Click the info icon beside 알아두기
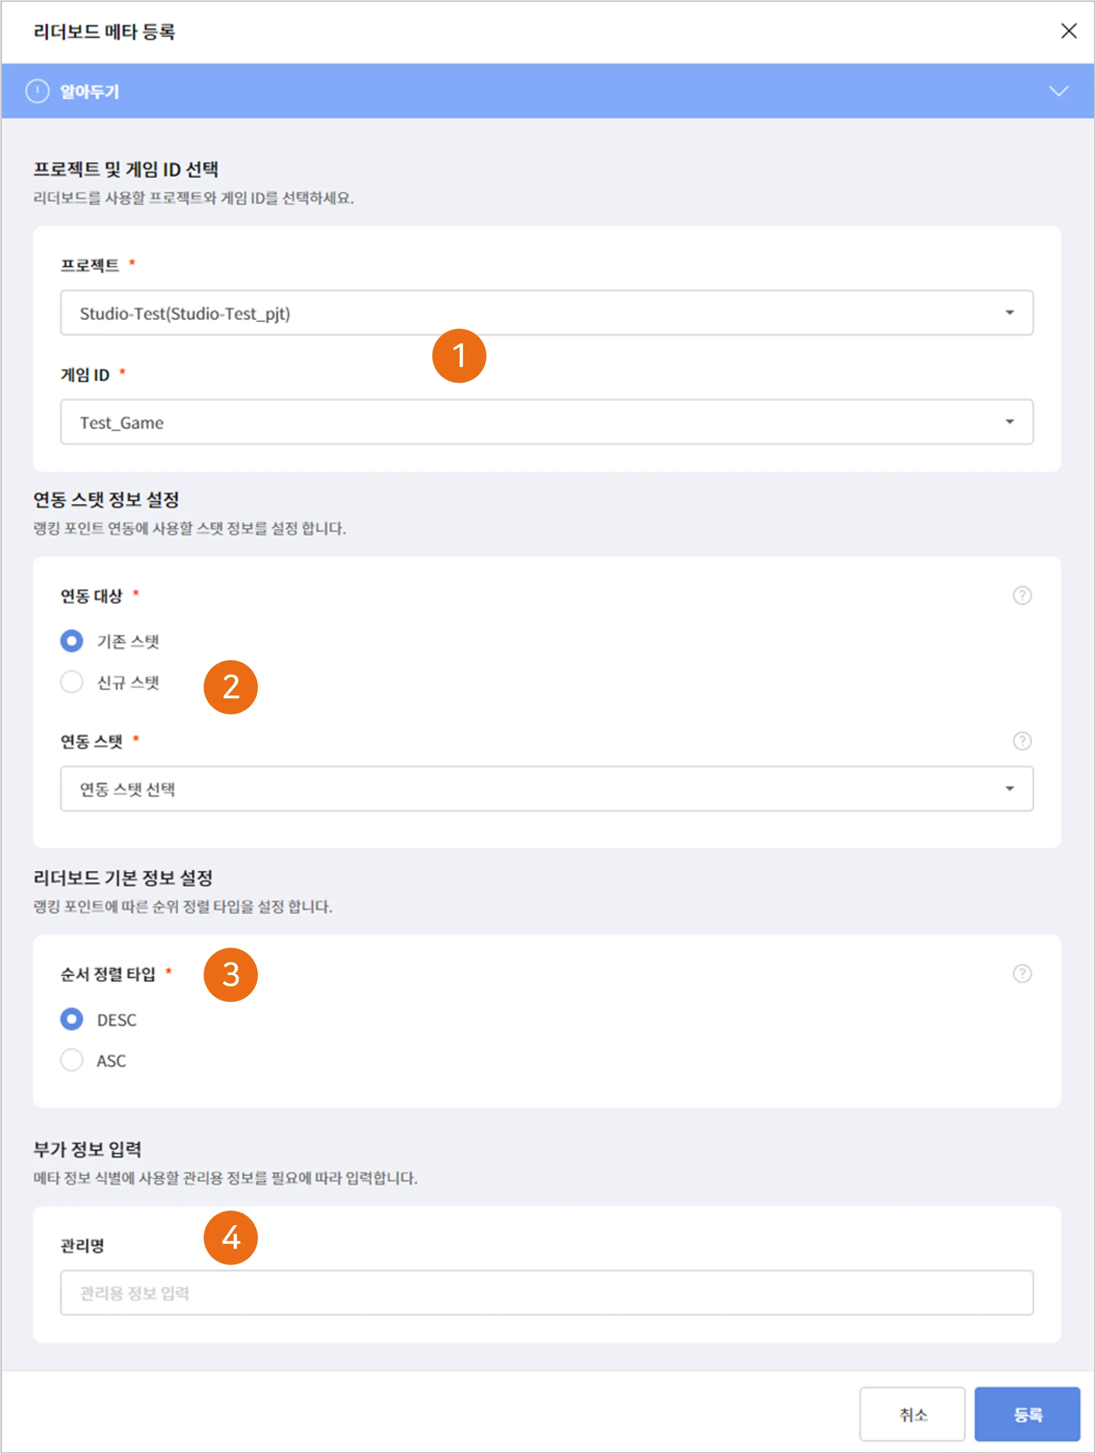This screenshot has height=1454, width=1096. click(x=37, y=92)
